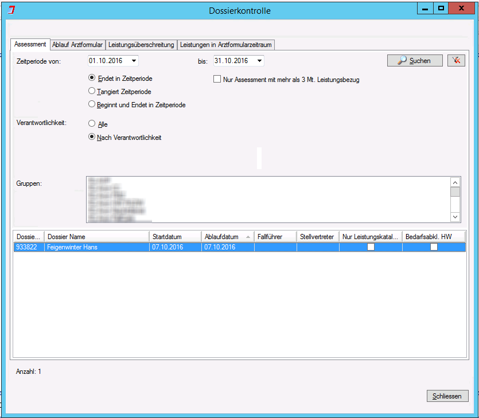Click the Fallführer column header
Screen dimensions: 479x418
coord(275,237)
